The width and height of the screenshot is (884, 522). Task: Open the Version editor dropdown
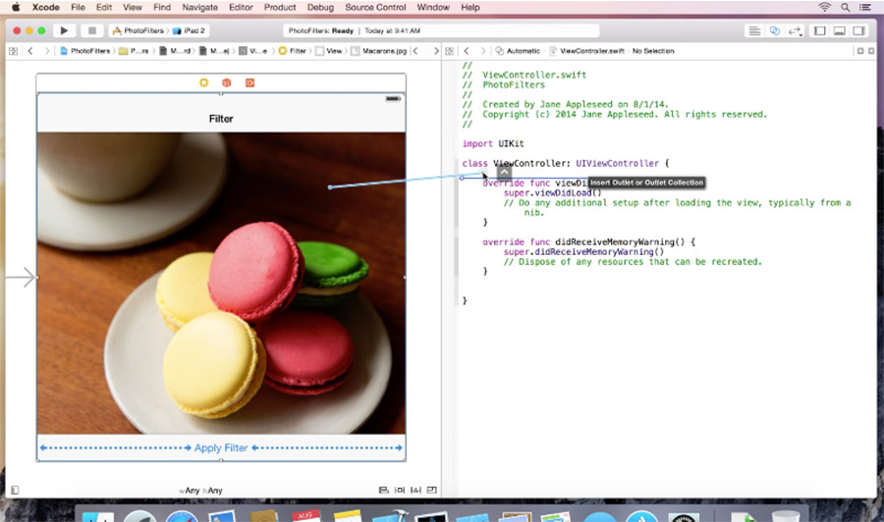click(795, 31)
